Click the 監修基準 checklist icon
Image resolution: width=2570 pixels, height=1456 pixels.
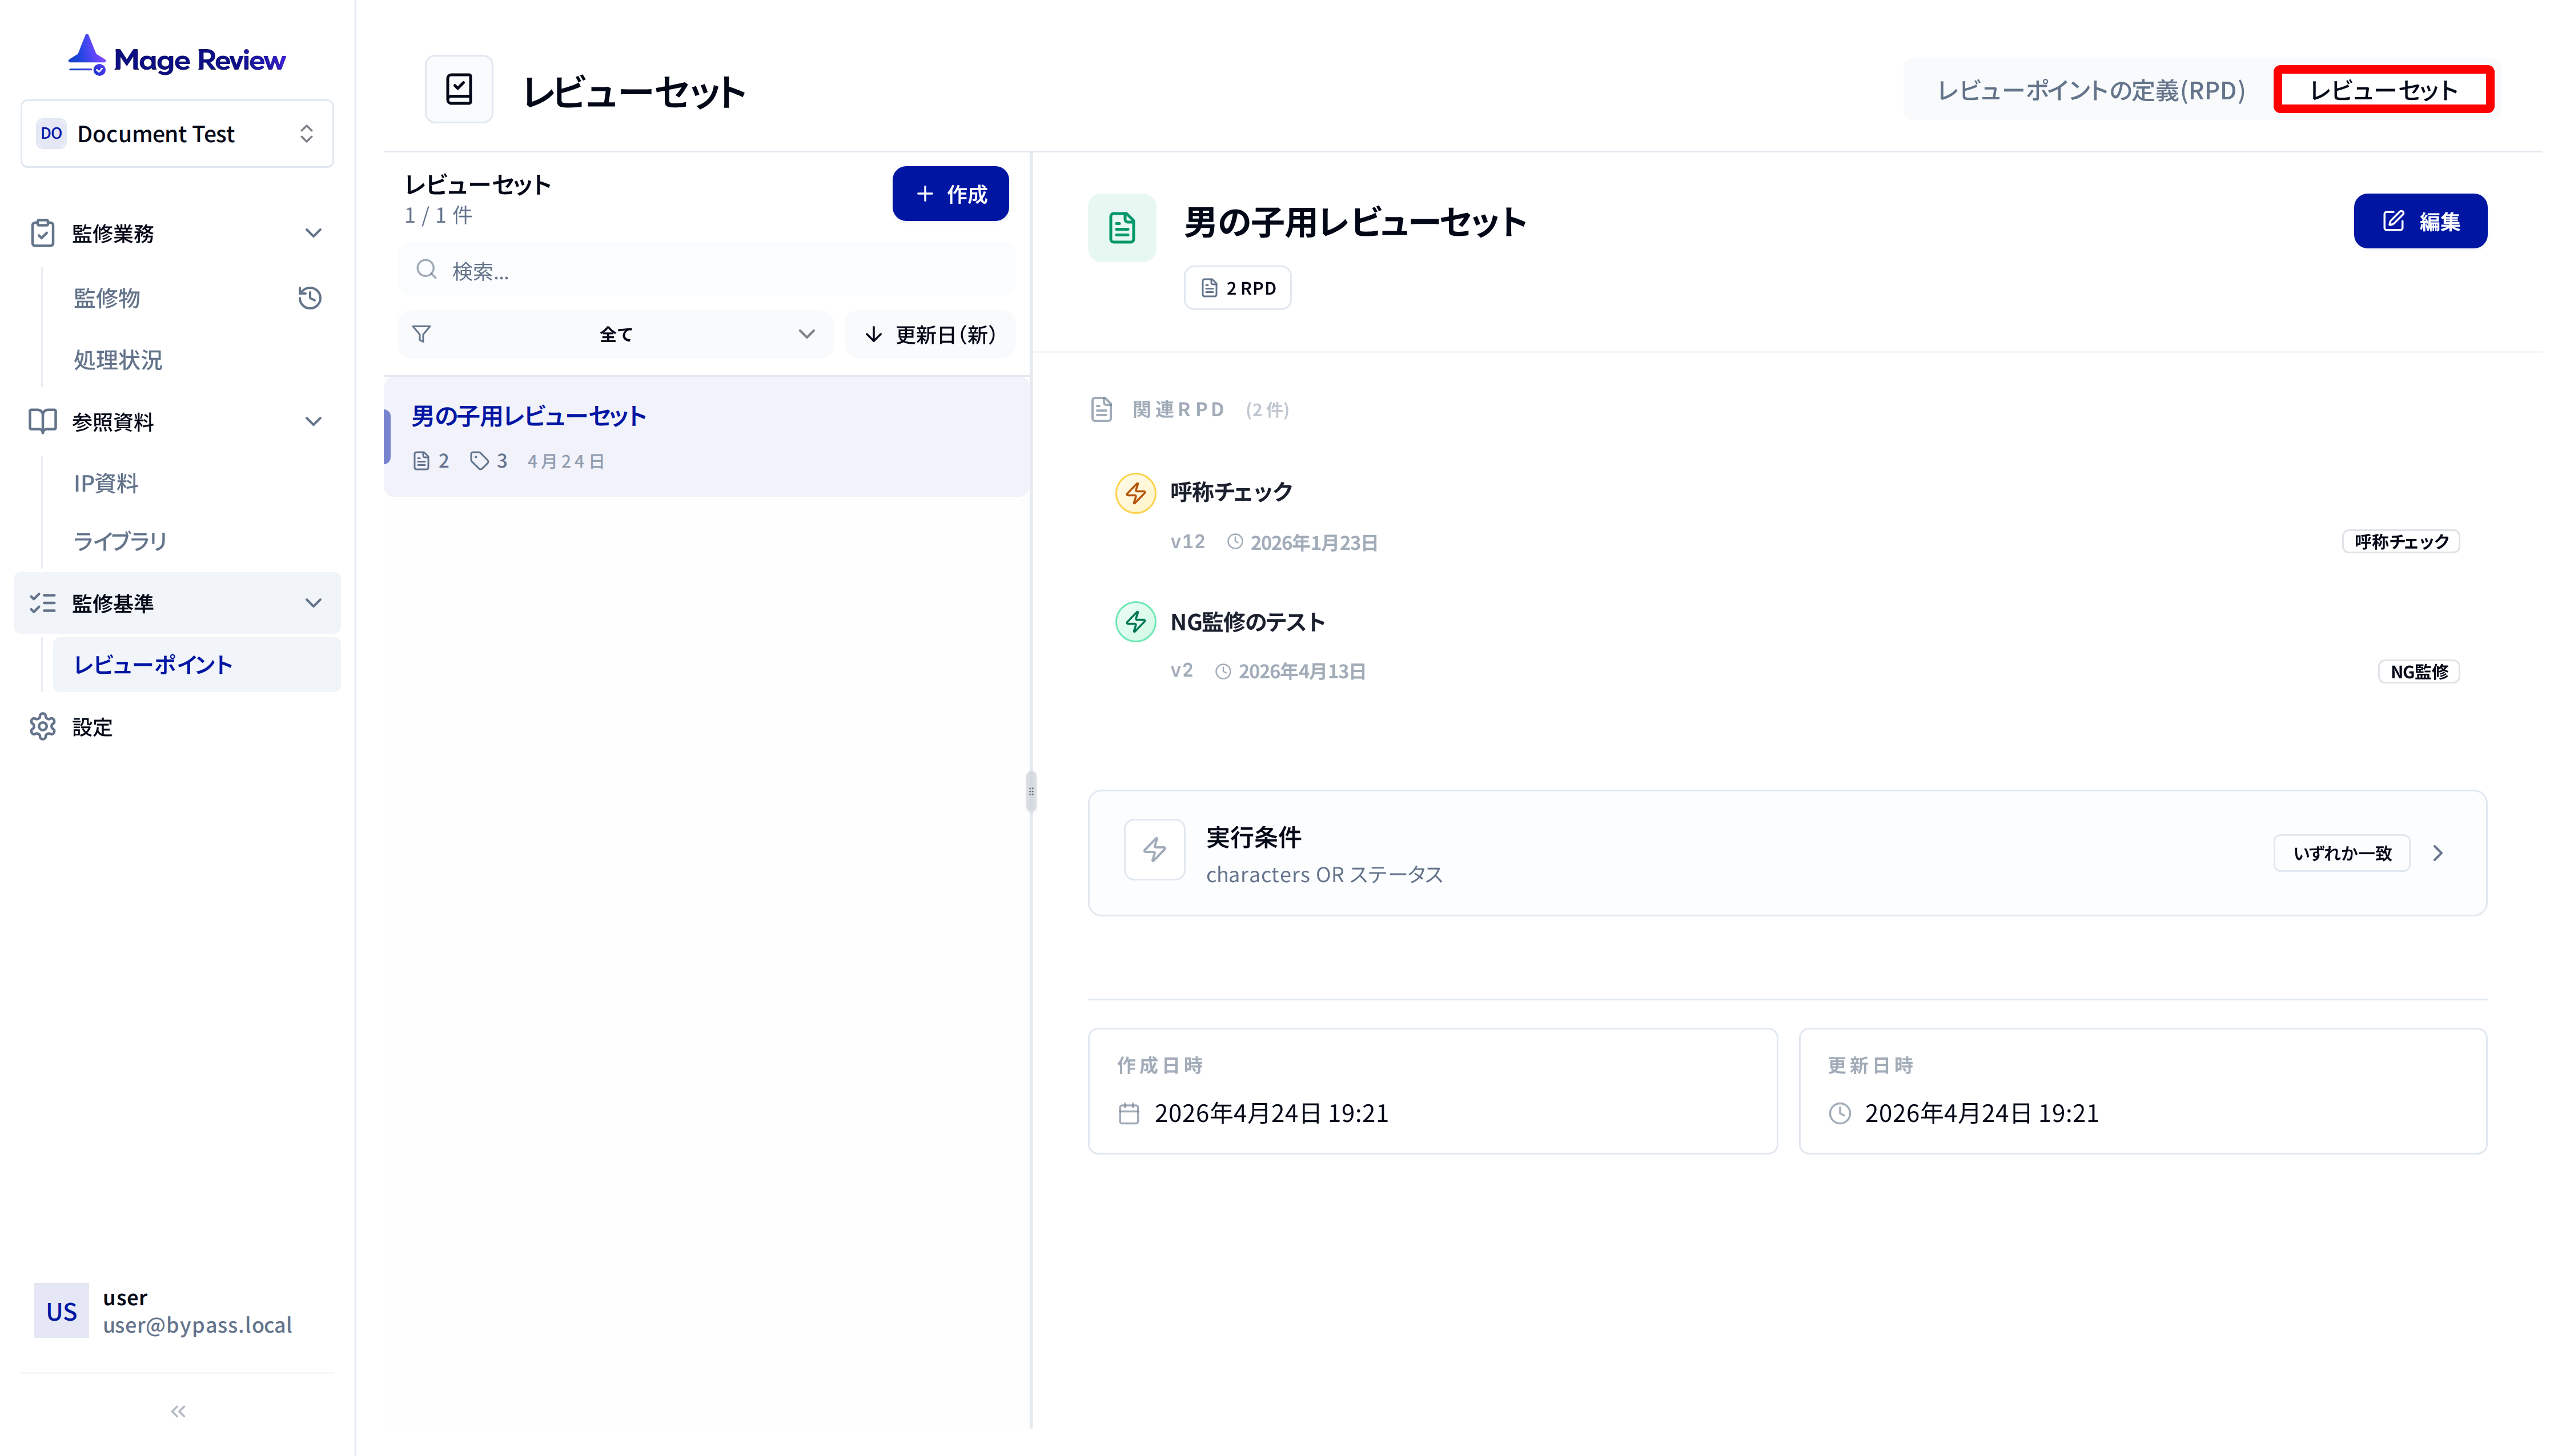(42, 603)
